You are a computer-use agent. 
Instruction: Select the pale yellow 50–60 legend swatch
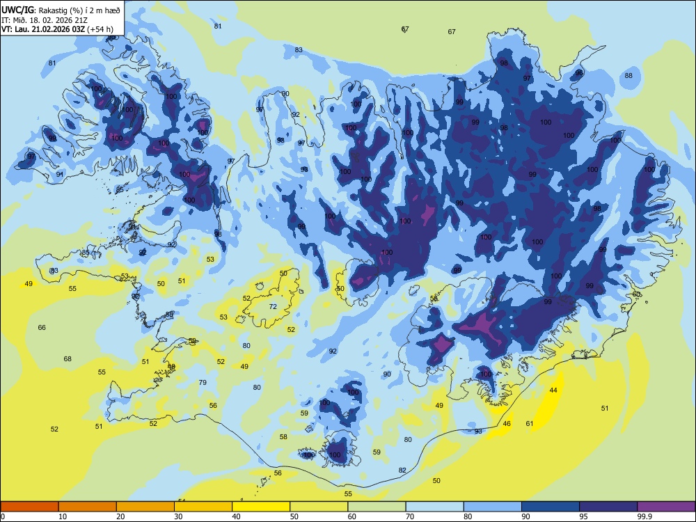coord(319,507)
